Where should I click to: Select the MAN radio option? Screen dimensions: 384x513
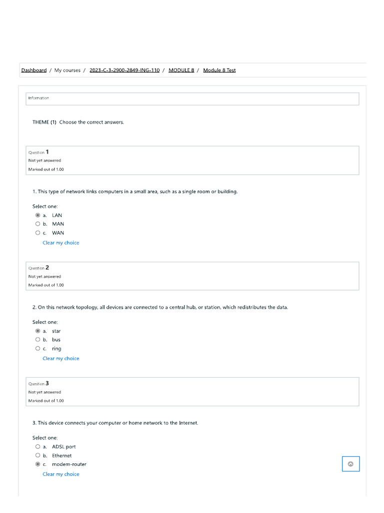pyautogui.click(x=38, y=224)
